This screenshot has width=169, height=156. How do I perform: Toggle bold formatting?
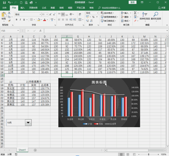coord(16,20)
